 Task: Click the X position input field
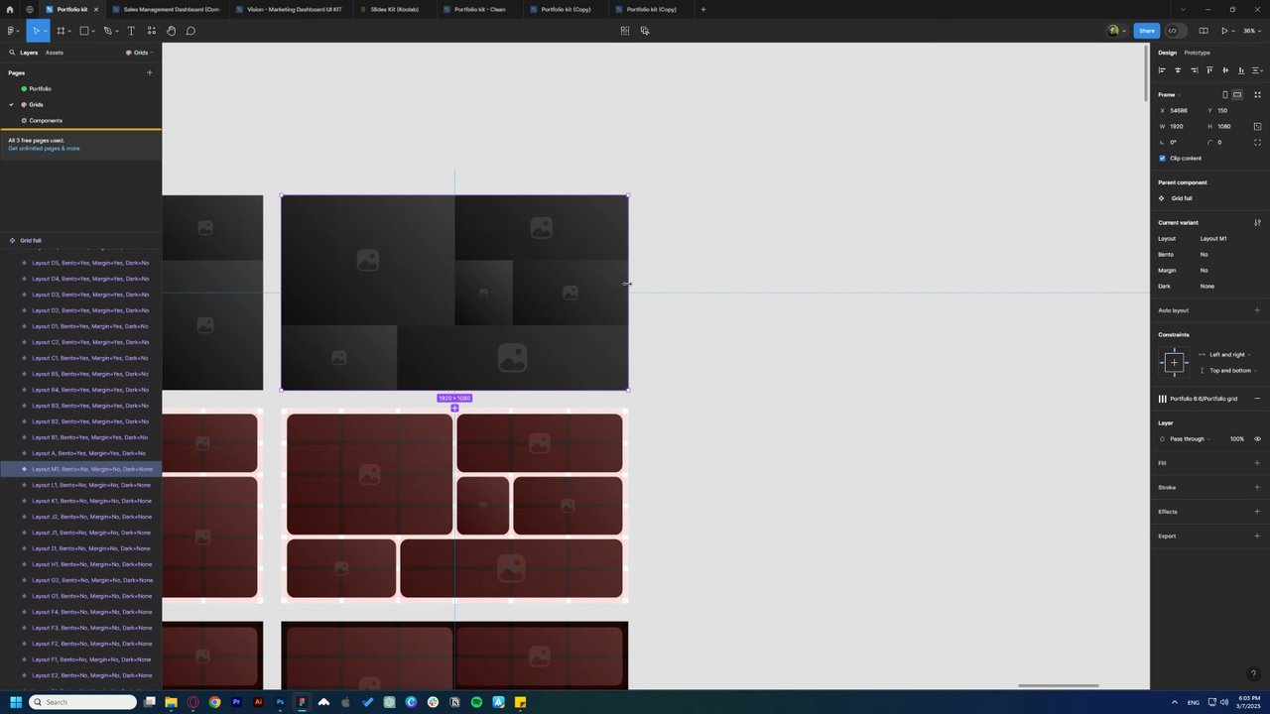pos(1180,110)
